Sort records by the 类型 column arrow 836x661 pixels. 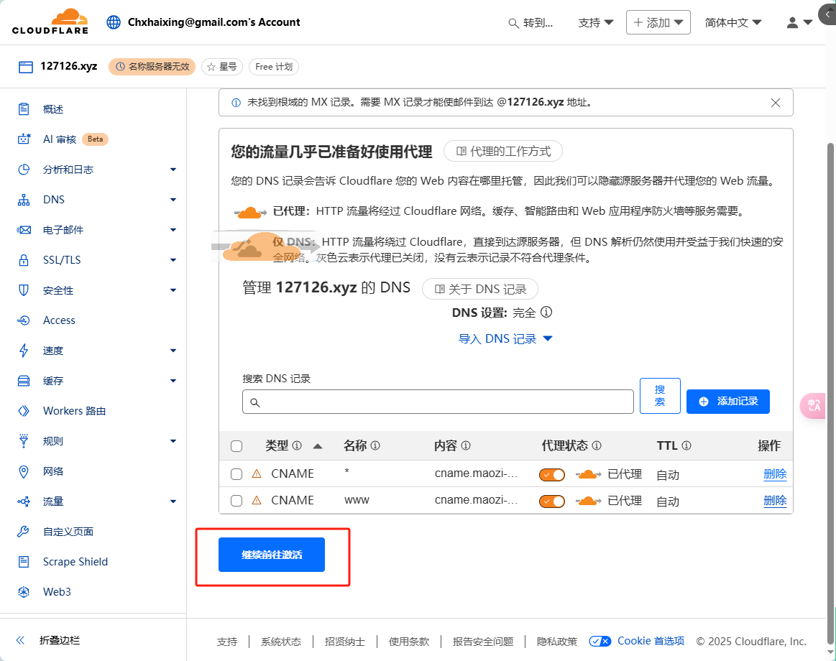[318, 446]
